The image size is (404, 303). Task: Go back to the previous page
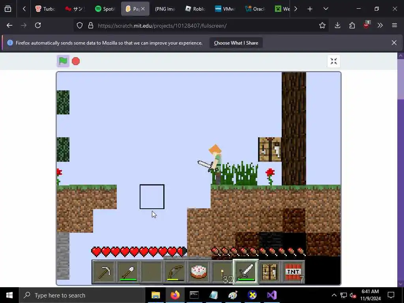pyautogui.click(x=9, y=25)
